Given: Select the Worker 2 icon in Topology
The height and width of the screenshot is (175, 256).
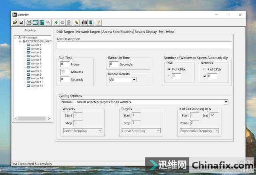Looking at the screenshot, I should [x=28, y=48].
